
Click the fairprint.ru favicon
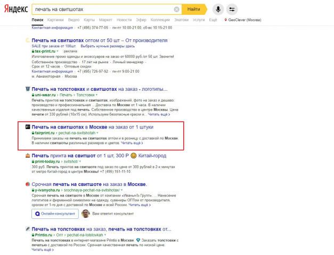tap(28, 127)
